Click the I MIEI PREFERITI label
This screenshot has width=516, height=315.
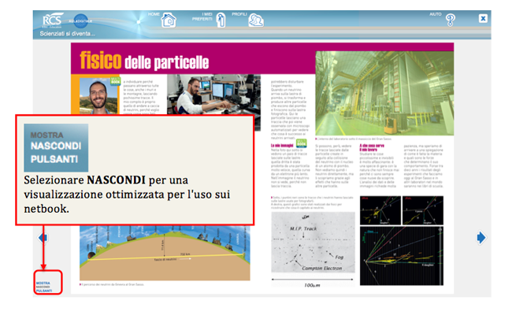click(202, 17)
